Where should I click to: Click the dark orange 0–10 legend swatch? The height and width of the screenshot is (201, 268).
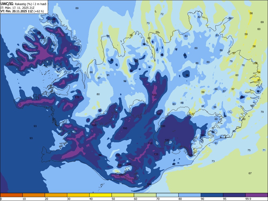click(x=11, y=195)
